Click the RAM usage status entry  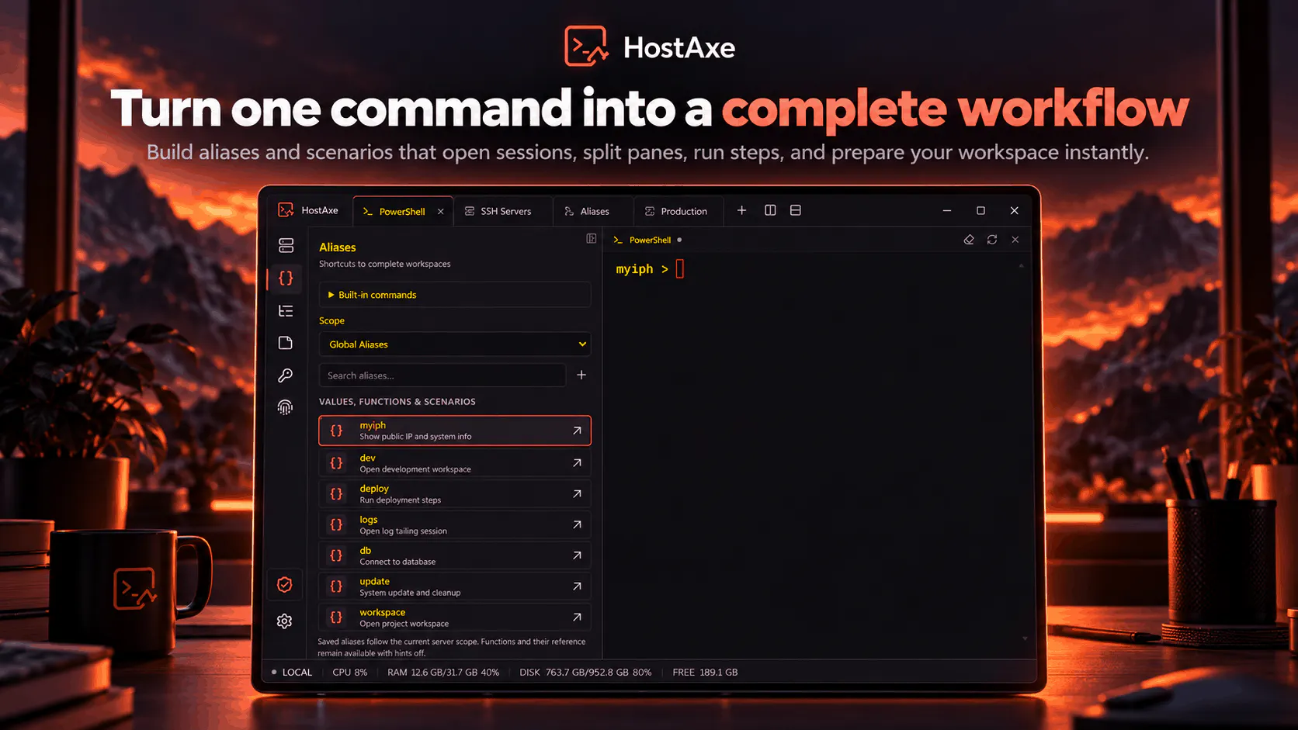click(443, 673)
